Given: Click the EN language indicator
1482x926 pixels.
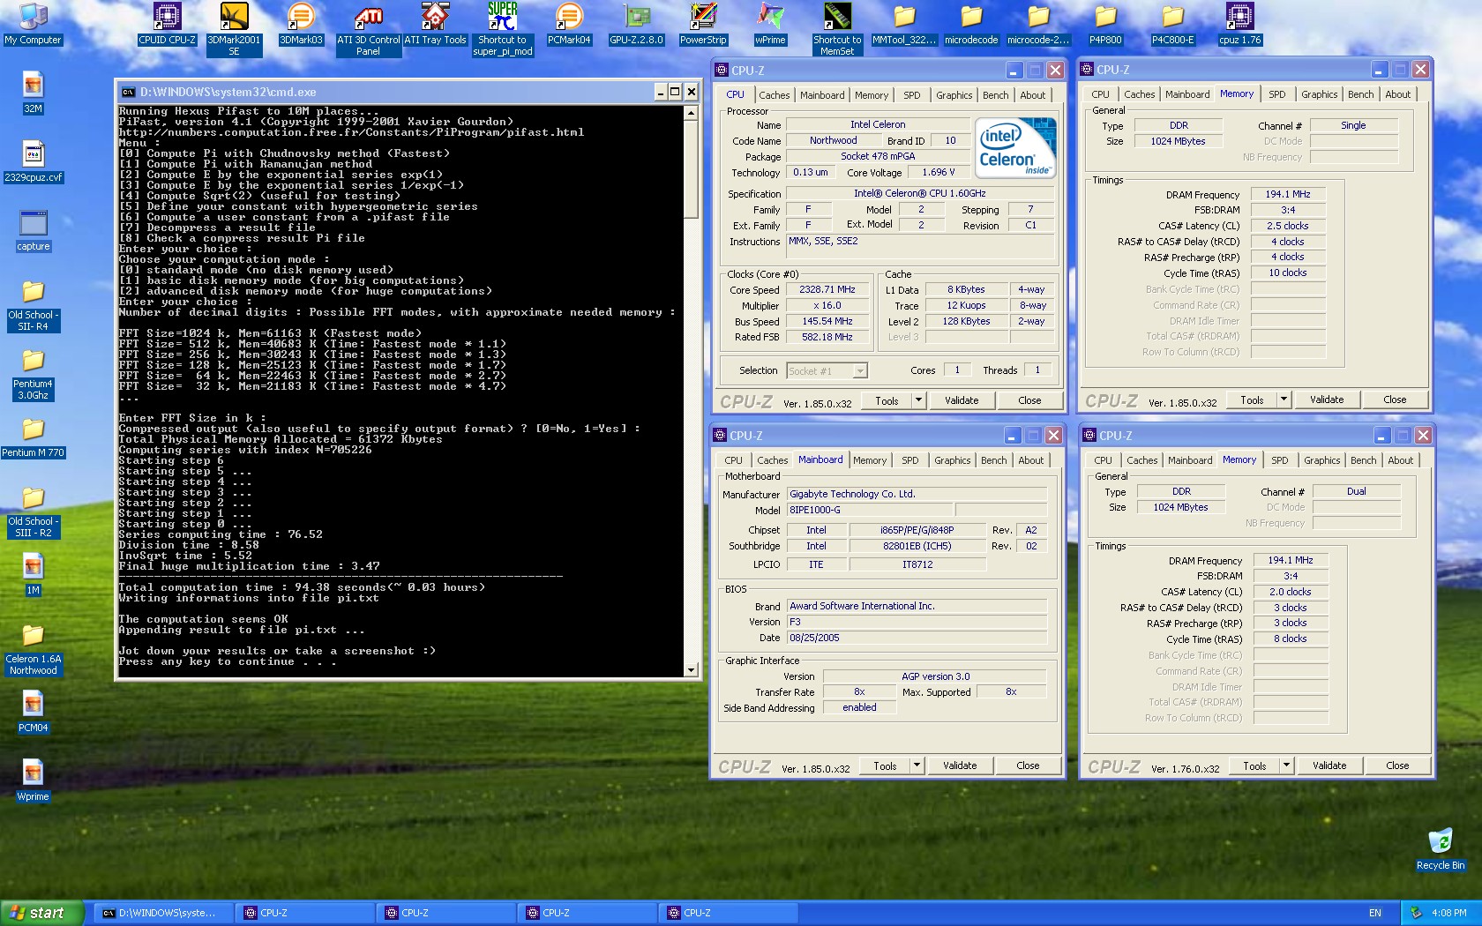Looking at the screenshot, I should [1375, 913].
